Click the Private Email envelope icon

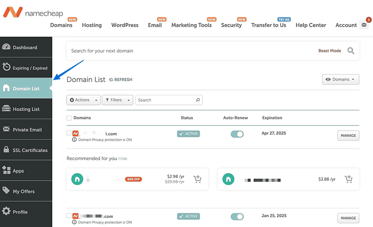click(6, 129)
